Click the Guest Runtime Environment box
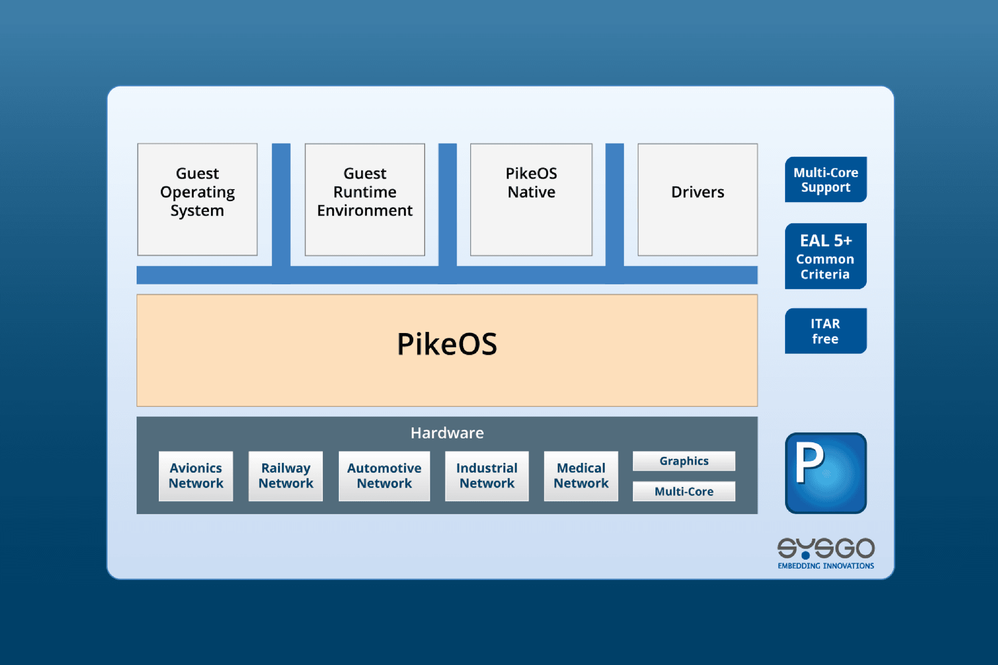Viewport: 998px width, 665px height. point(364,199)
